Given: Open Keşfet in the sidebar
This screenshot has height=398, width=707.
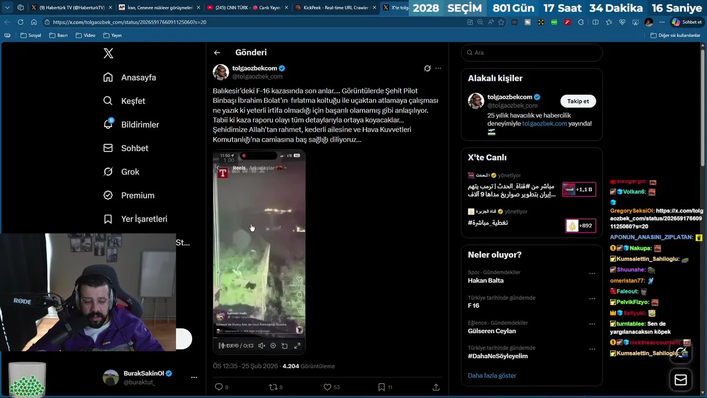Looking at the screenshot, I should tap(124, 101).
